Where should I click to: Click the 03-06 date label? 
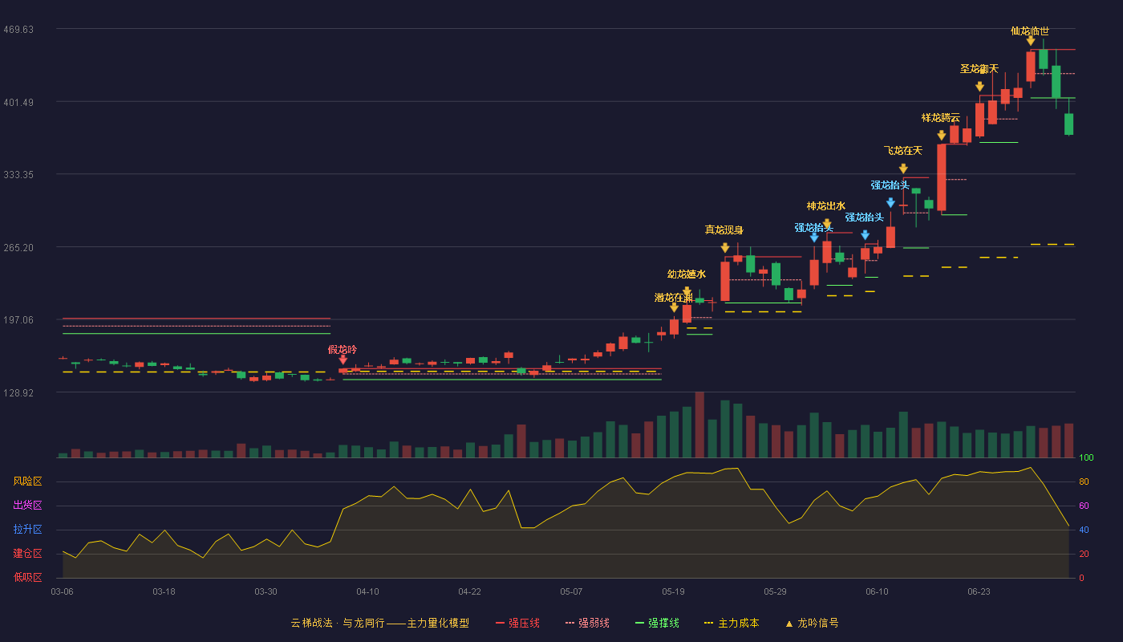pos(62,591)
